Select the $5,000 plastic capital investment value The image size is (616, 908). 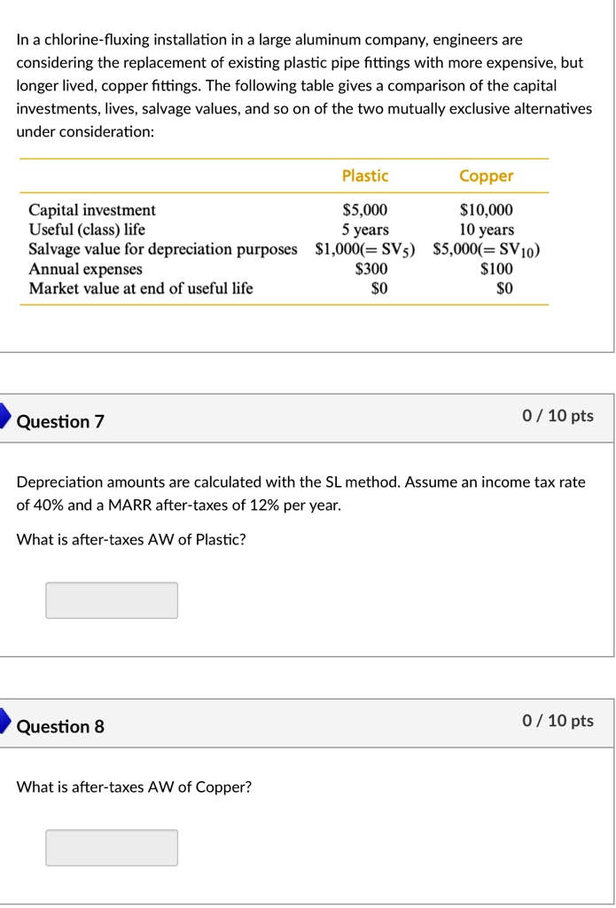pos(365,210)
